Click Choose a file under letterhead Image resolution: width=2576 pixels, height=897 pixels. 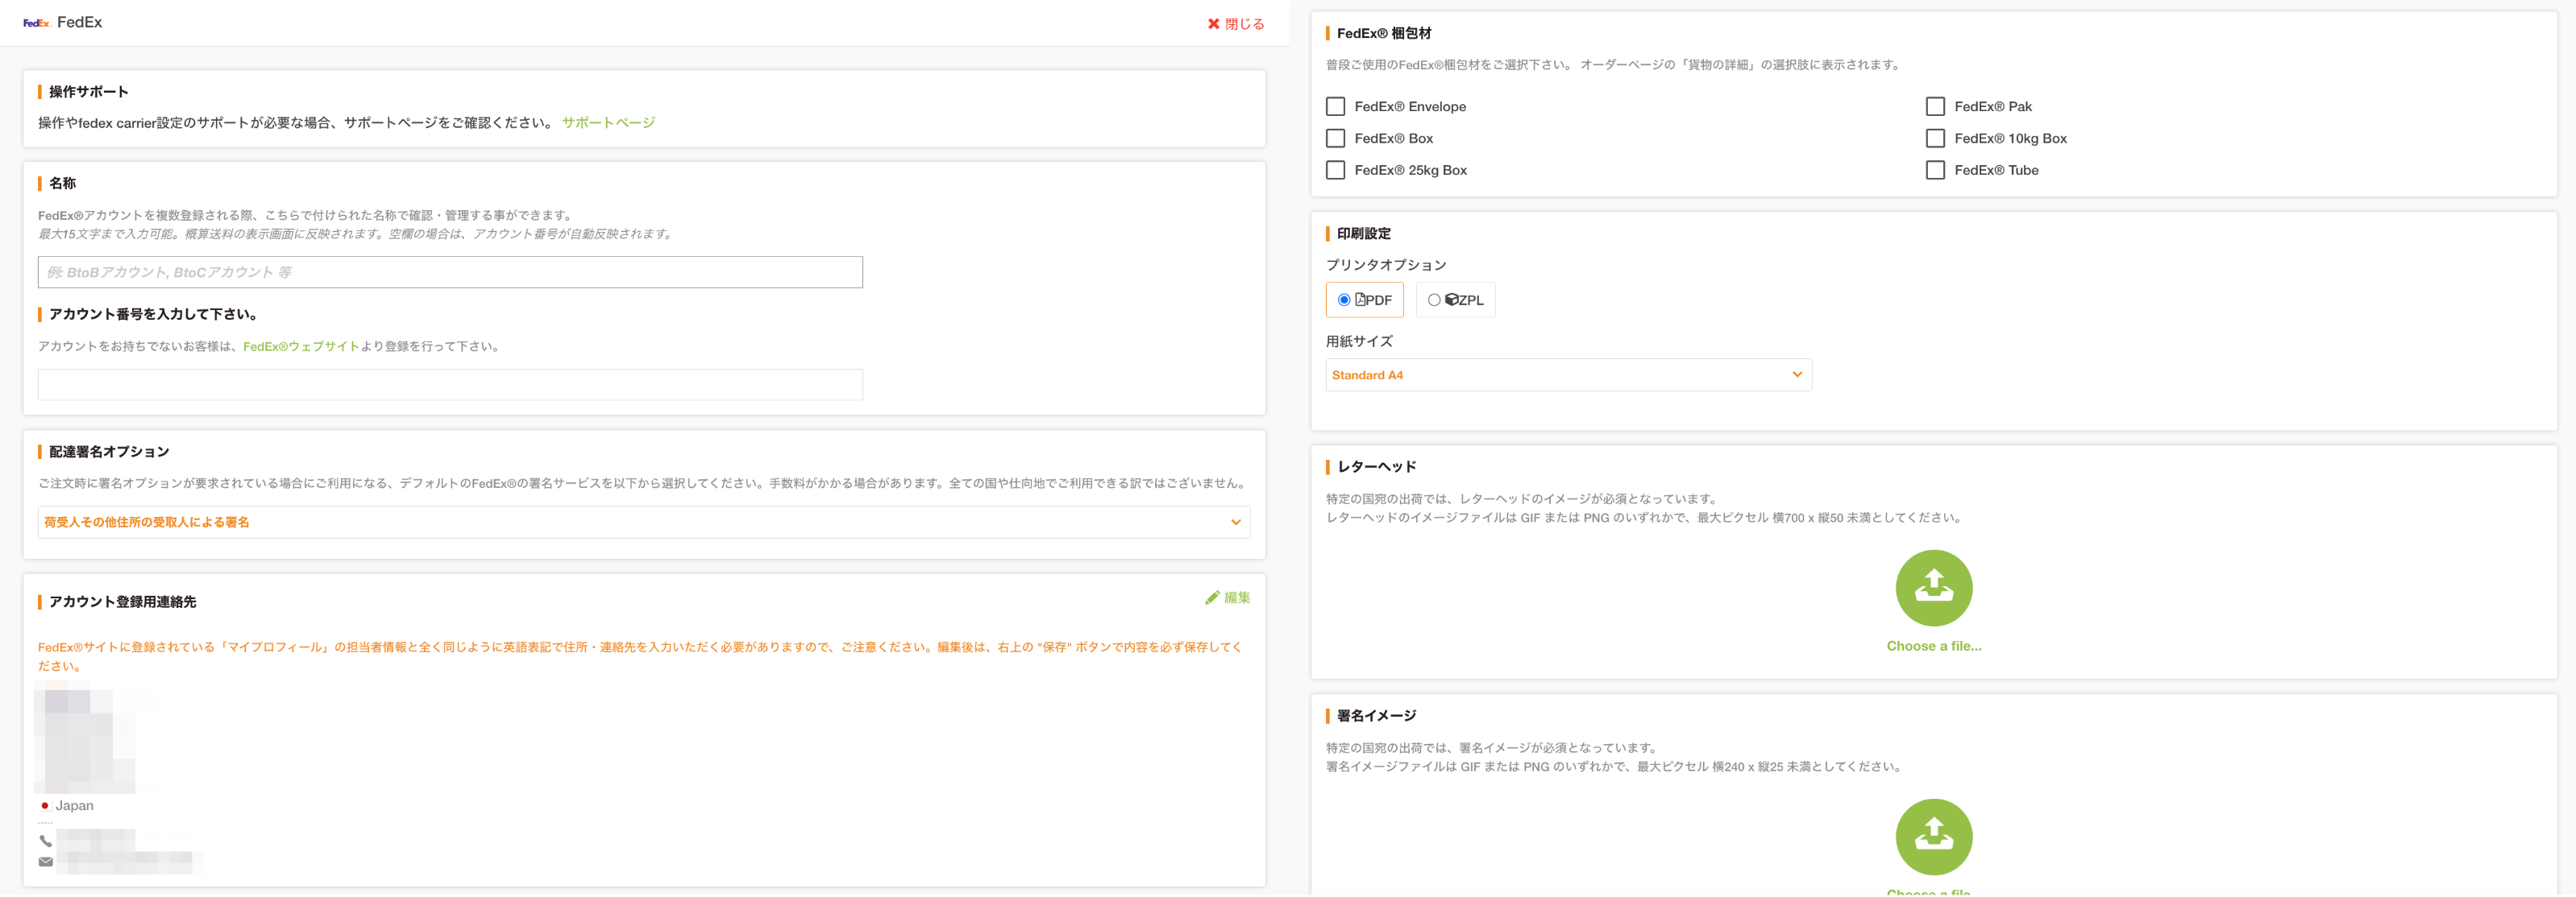pyautogui.click(x=1933, y=647)
